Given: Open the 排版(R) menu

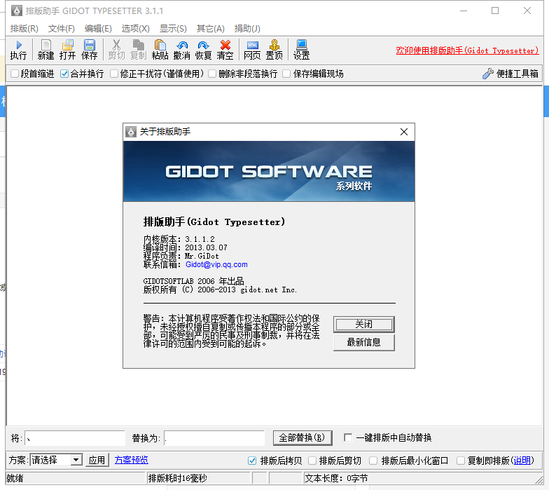Looking at the screenshot, I should [25, 29].
